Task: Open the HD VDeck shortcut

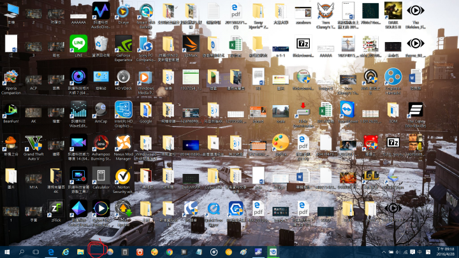Action: click(123, 79)
